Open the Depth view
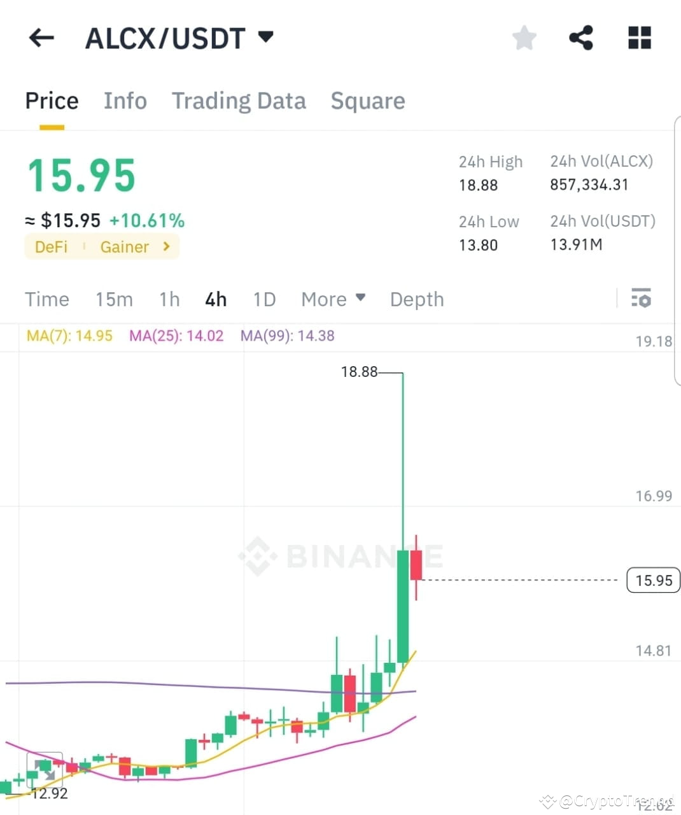Viewport: 681px width, 815px height. (x=416, y=299)
